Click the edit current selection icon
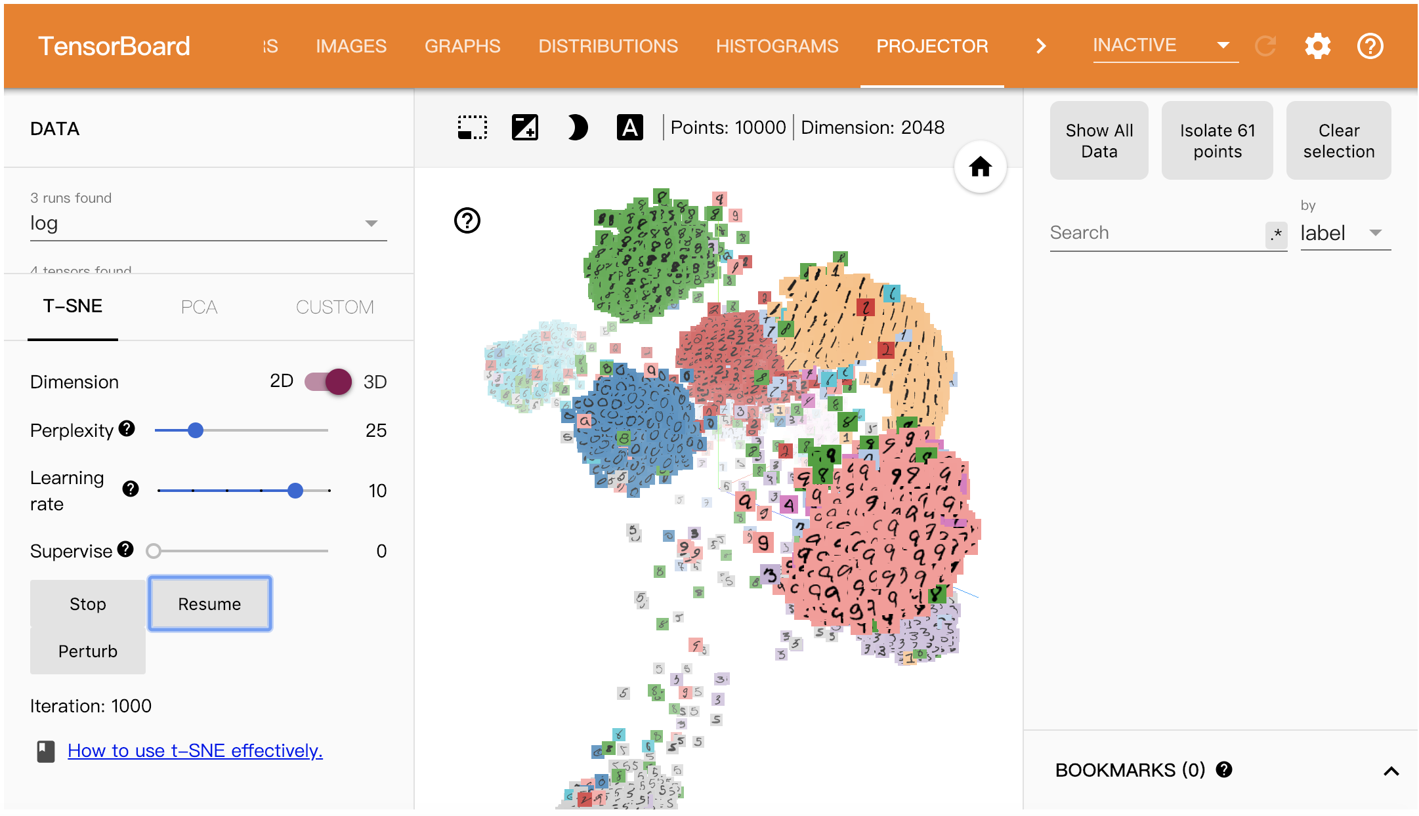Screen dimensions: 1419x816 tap(524, 127)
